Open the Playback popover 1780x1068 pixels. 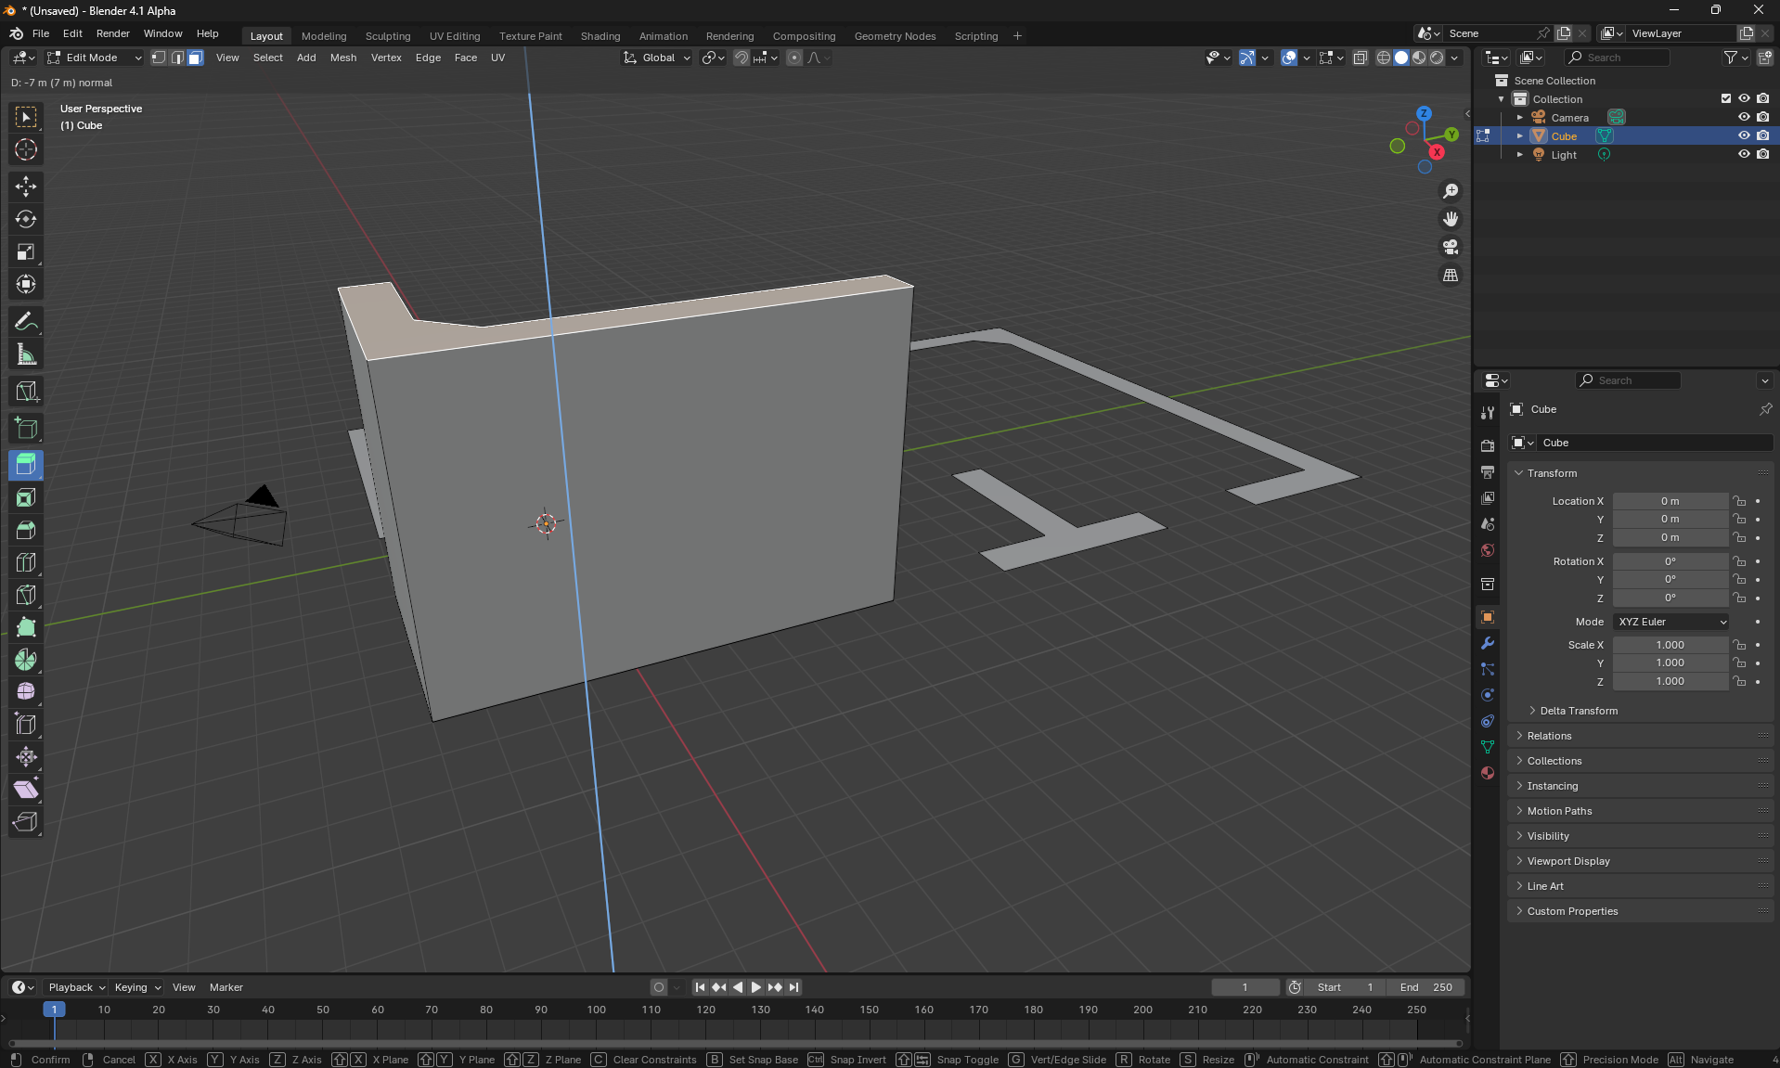click(76, 987)
